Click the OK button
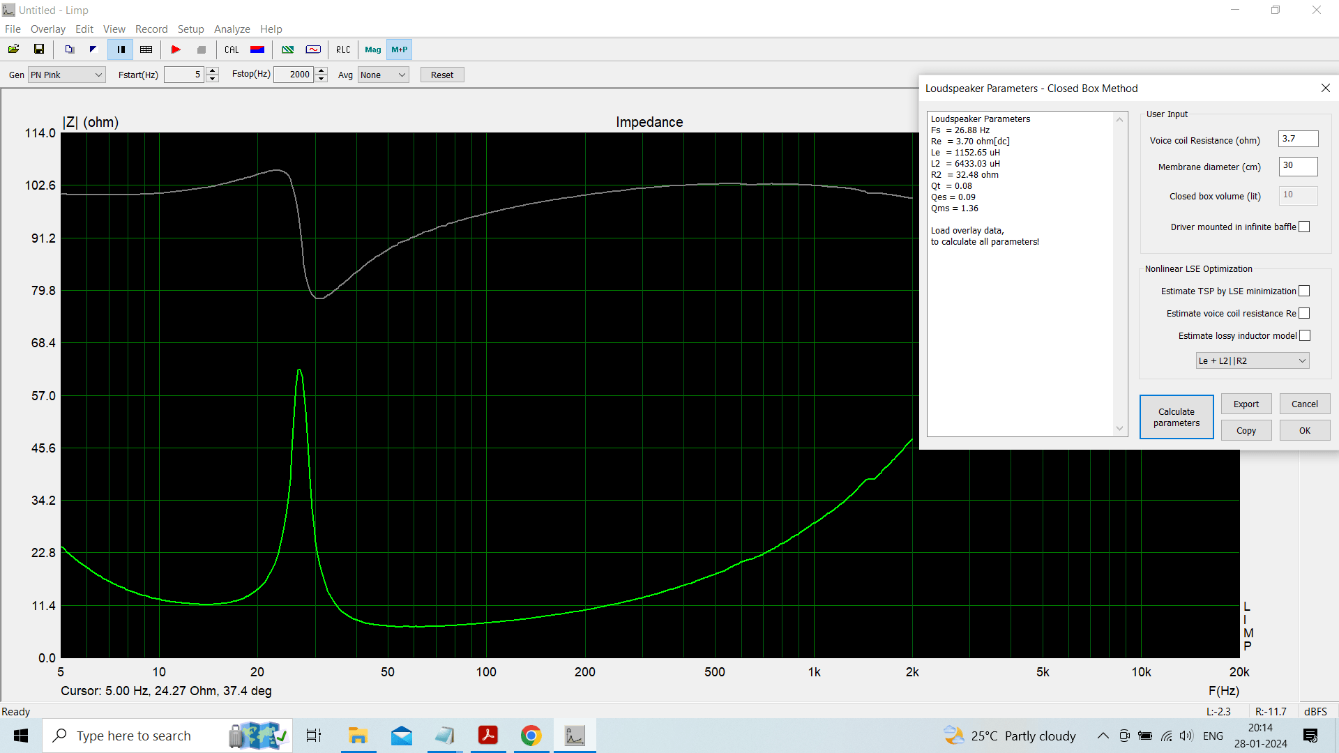The width and height of the screenshot is (1339, 753). pyautogui.click(x=1305, y=430)
